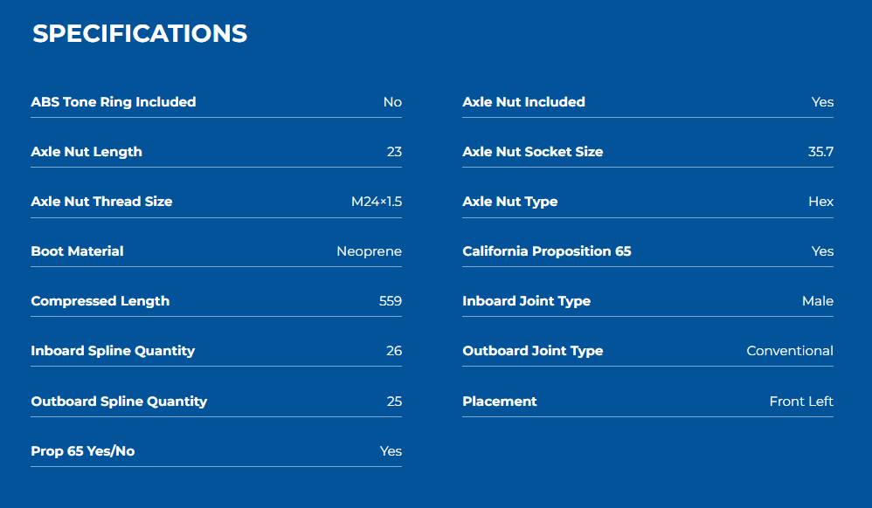
Task: Click the SPECIFICATIONS heading
Action: tap(140, 34)
